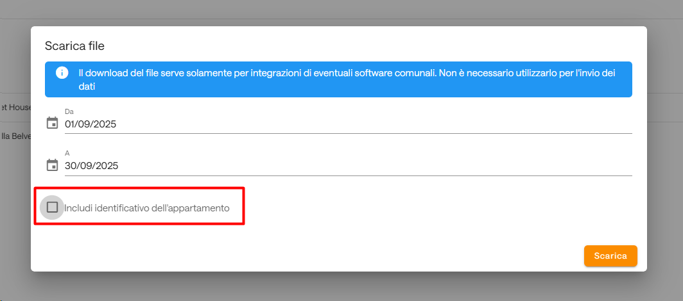Download file with the Scarica button
The height and width of the screenshot is (301, 683).
click(x=610, y=256)
